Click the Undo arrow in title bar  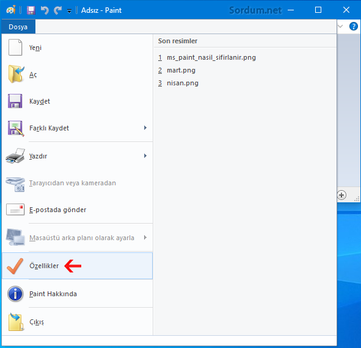pos(45,10)
